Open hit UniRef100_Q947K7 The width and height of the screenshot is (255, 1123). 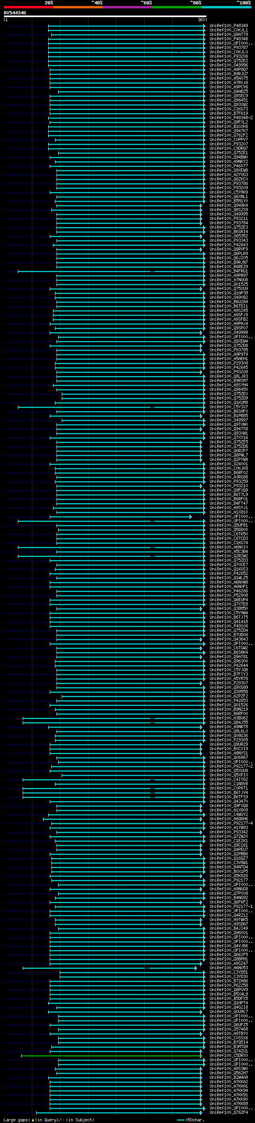coord(229,131)
